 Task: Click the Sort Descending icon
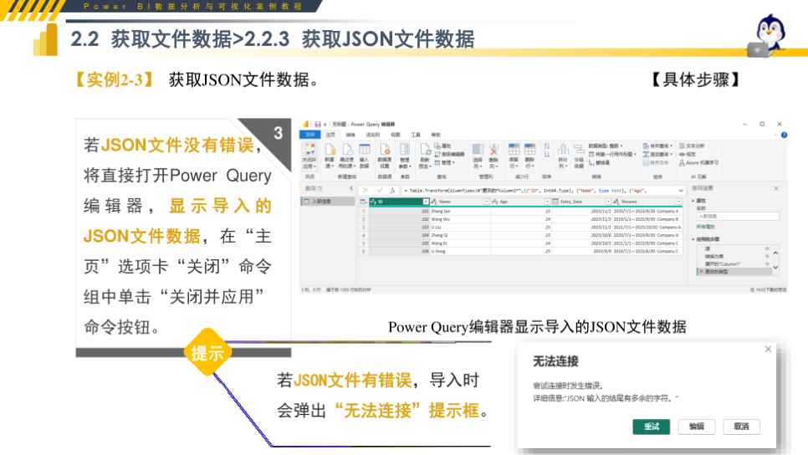click(547, 155)
